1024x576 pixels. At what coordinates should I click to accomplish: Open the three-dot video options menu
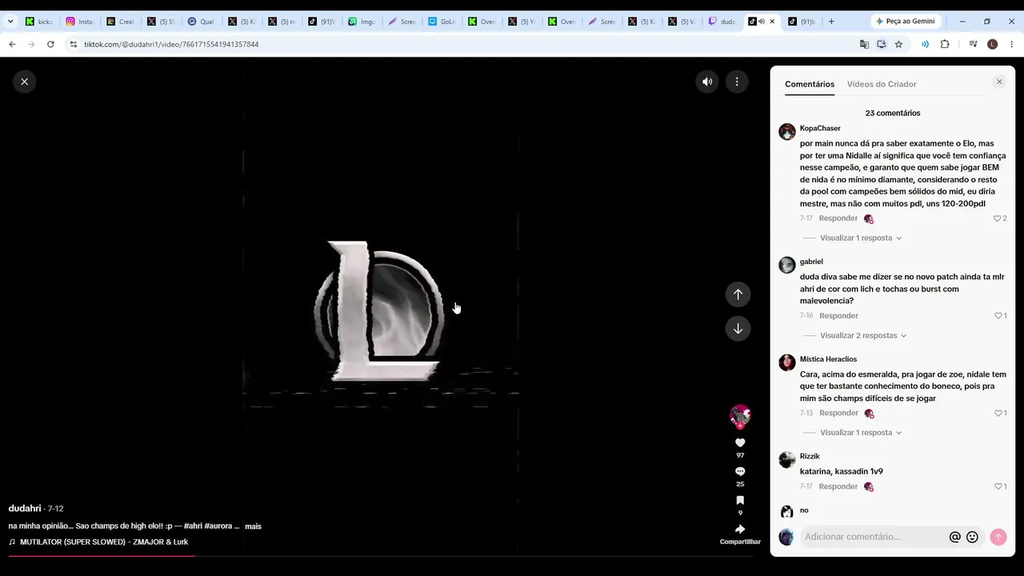[x=737, y=81]
